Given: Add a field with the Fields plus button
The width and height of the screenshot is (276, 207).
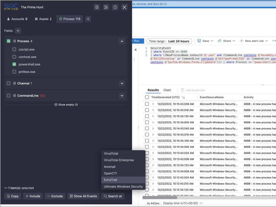Looking at the screenshot, I should pos(18,31).
